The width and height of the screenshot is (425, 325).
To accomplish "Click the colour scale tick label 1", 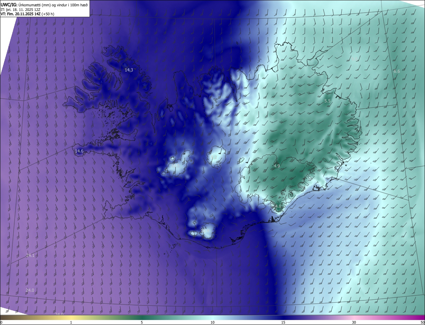I will coord(71,322).
